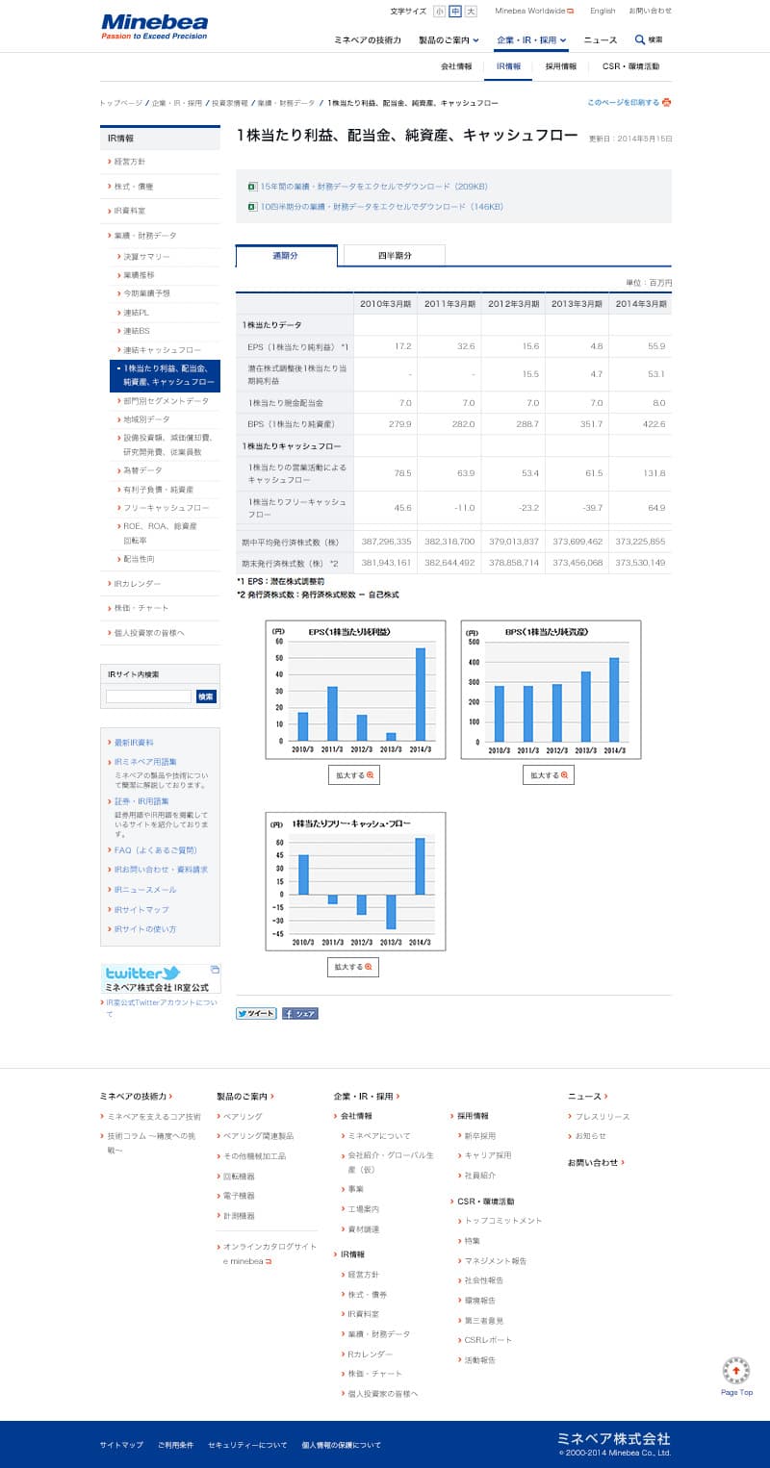Select large font size 大
The height and width of the screenshot is (1468, 770).
[x=471, y=12]
